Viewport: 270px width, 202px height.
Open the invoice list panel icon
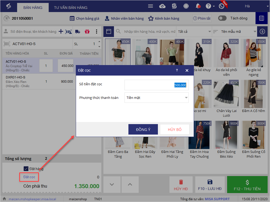262,18
